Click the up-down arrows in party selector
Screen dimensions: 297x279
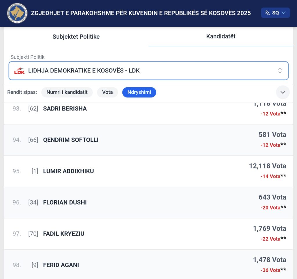(x=280, y=71)
